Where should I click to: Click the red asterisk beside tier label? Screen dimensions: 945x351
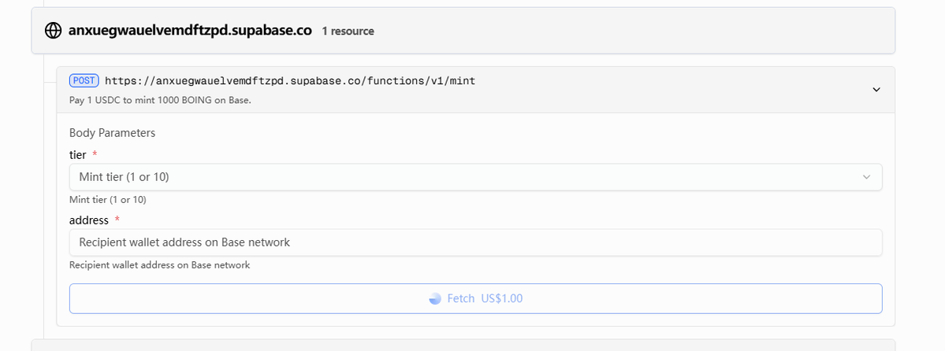[x=95, y=155]
